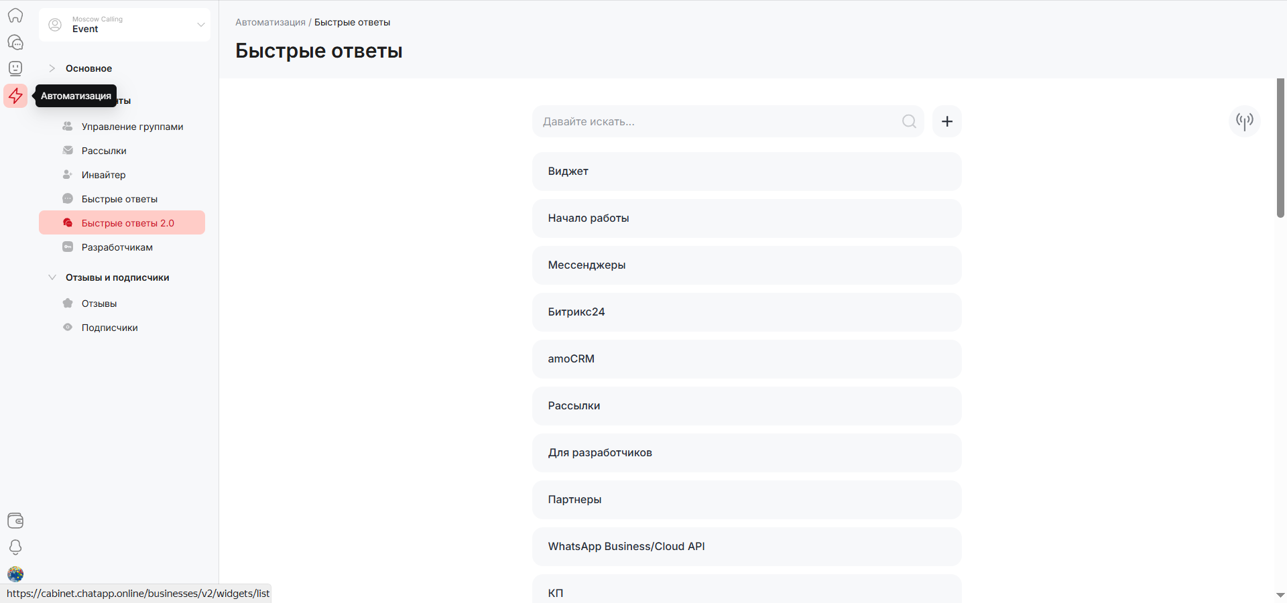Image resolution: width=1287 pixels, height=603 pixels.
Task: Click the search magnifier icon
Action: (908, 121)
